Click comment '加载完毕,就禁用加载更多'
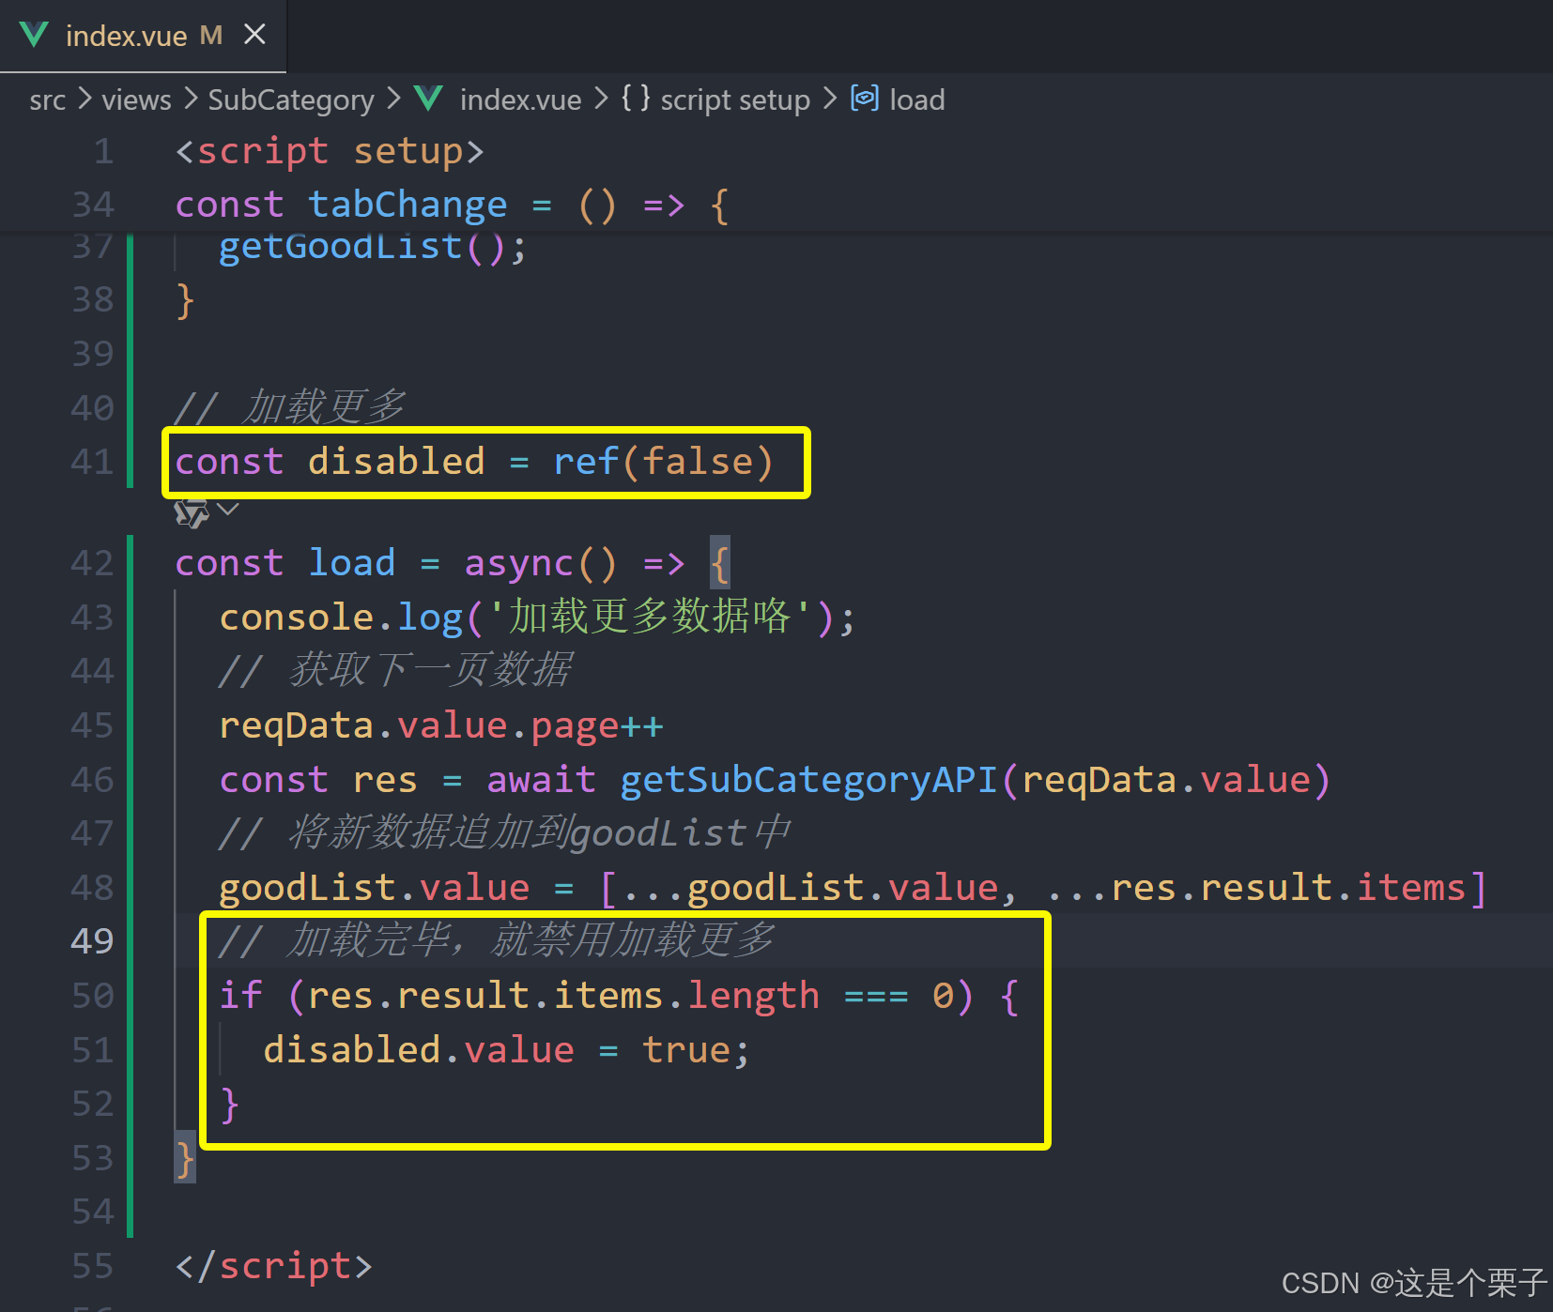Screen dimensions: 1553x1312 pos(530,940)
